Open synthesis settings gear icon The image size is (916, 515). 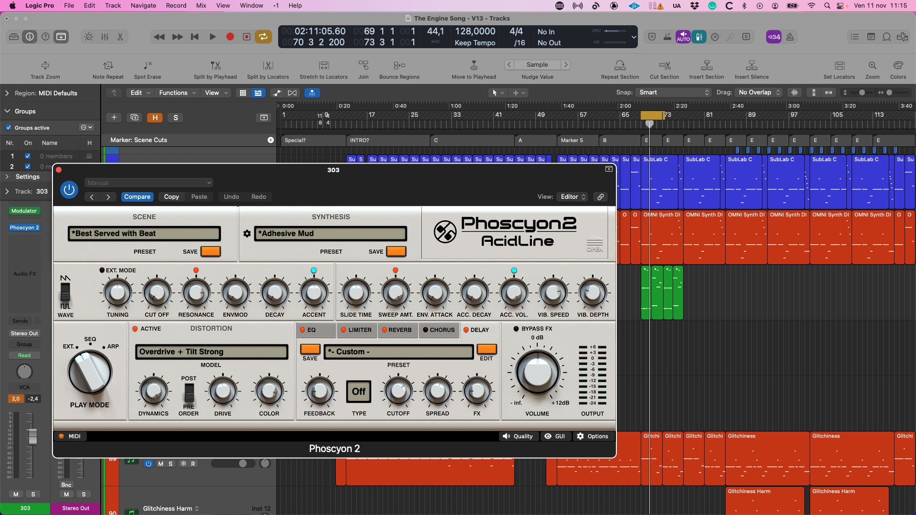(247, 234)
